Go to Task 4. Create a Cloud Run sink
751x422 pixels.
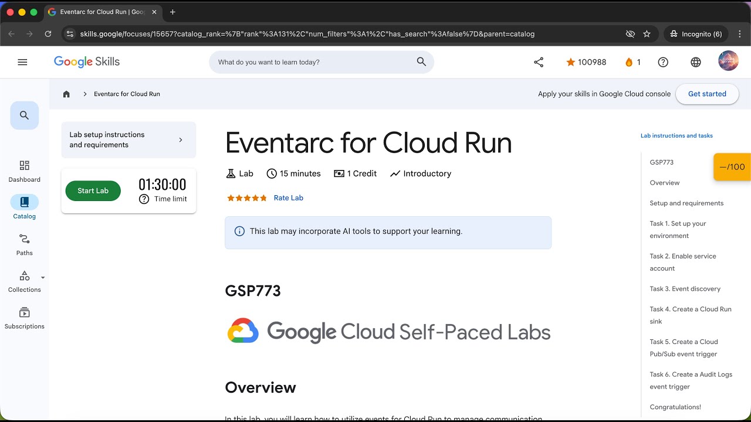(691, 315)
